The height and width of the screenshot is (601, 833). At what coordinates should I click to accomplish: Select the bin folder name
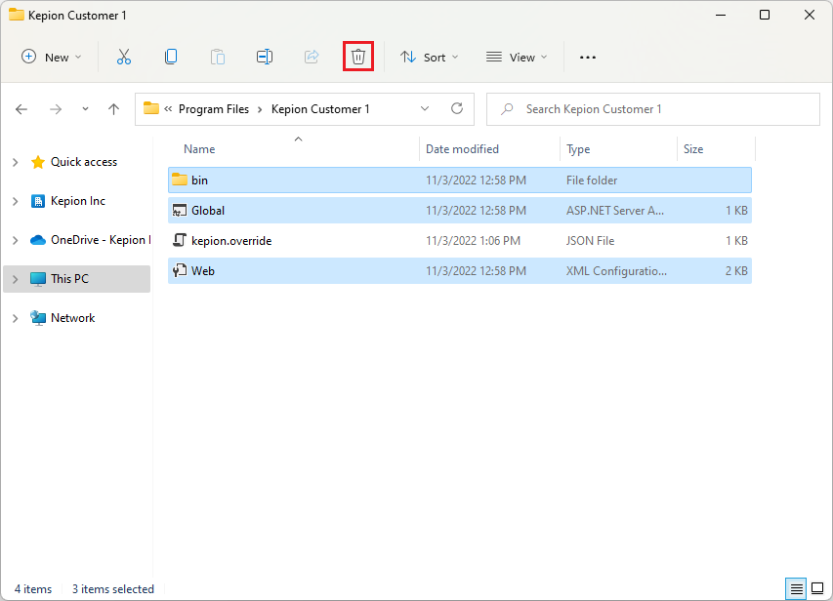point(199,180)
